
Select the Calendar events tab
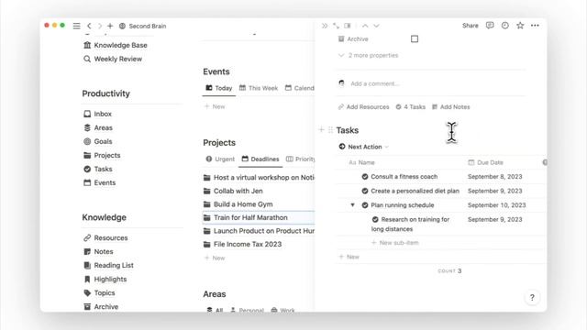300,88
